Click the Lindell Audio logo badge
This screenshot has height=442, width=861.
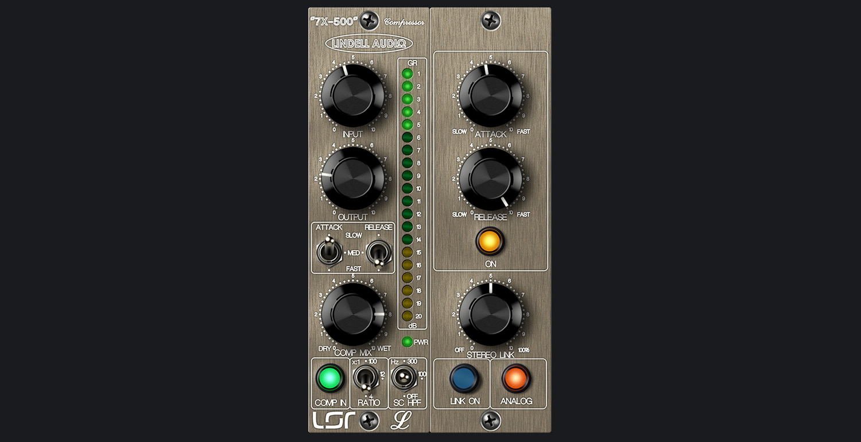(369, 43)
